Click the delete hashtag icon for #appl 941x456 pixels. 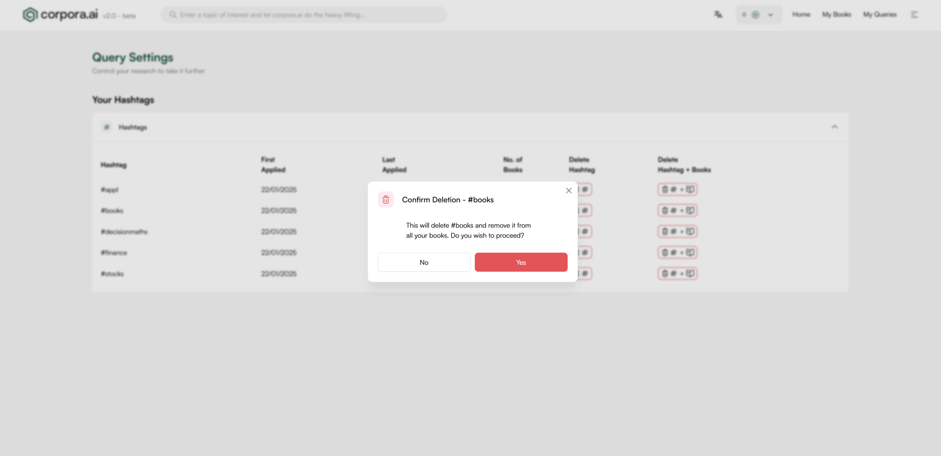point(585,189)
